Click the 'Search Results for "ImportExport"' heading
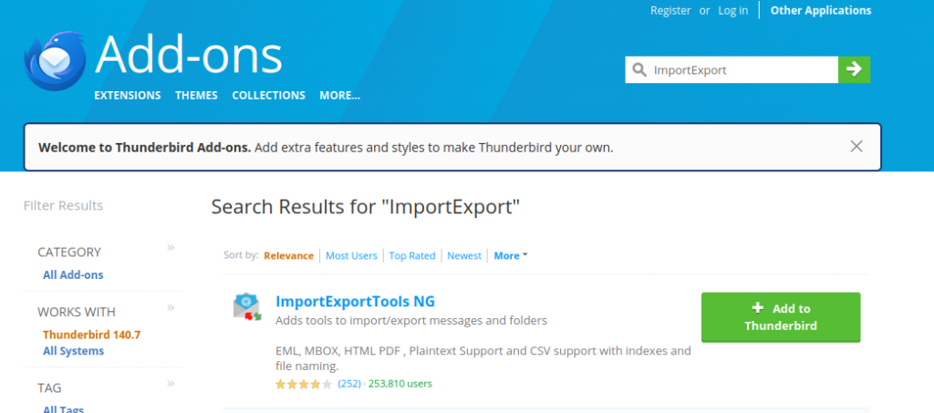Image resolution: width=934 pixels, height=413 pixels. coord(366,207)
